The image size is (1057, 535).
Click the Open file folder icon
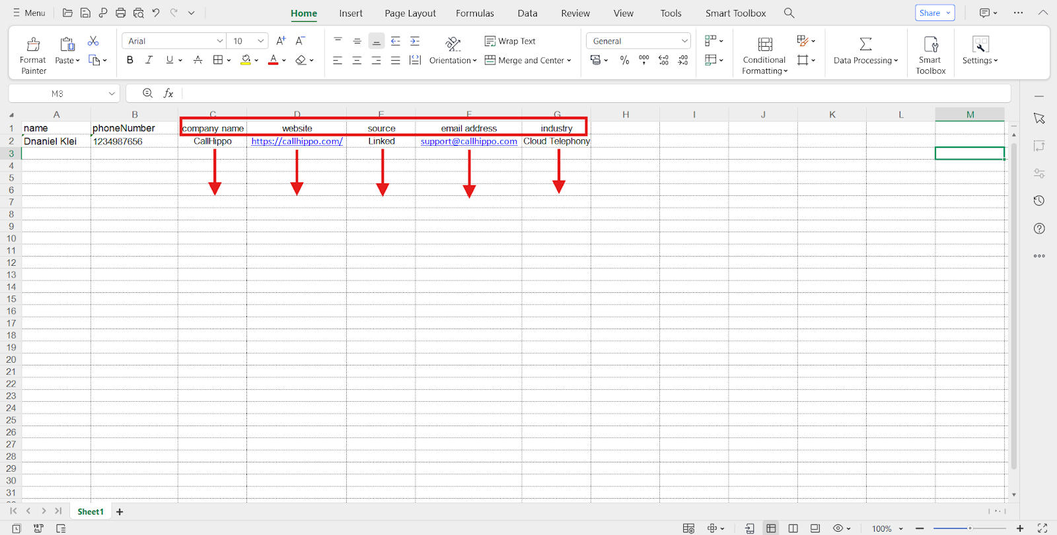point(67,13)
